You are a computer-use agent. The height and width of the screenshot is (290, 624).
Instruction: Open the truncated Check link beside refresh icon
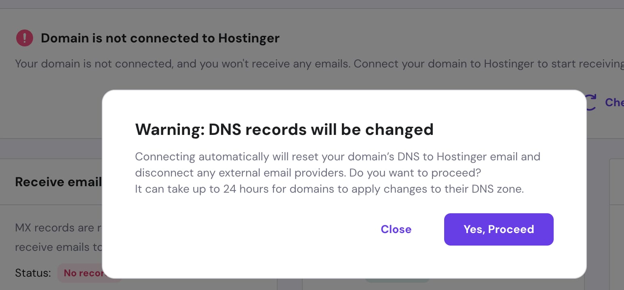click(614, 102)
